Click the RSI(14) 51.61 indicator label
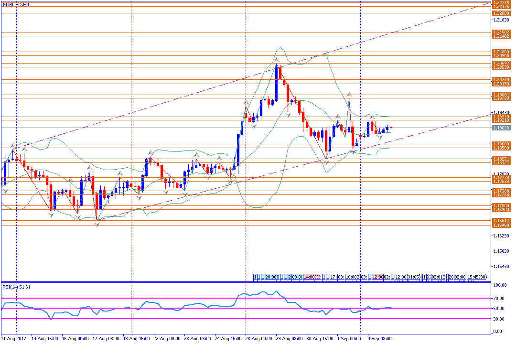Image resolution: width=516 pixels, height=344 pixels. pos(17,287)
